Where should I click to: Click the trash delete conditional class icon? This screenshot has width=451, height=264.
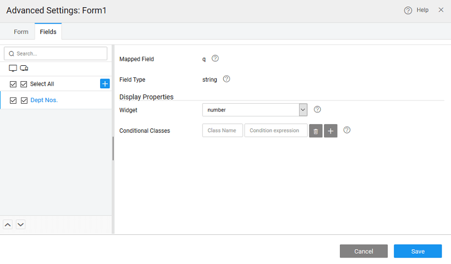[316, 131]
